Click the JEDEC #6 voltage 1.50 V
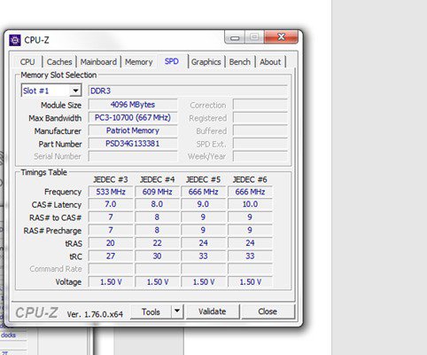Image resolution: width=427 pixels, height=355 pixels. 250,282
